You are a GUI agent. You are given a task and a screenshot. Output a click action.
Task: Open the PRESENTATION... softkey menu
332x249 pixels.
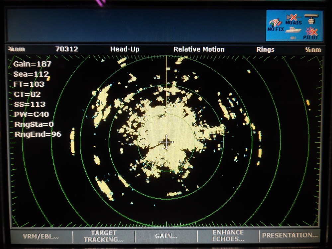[290, 235]
